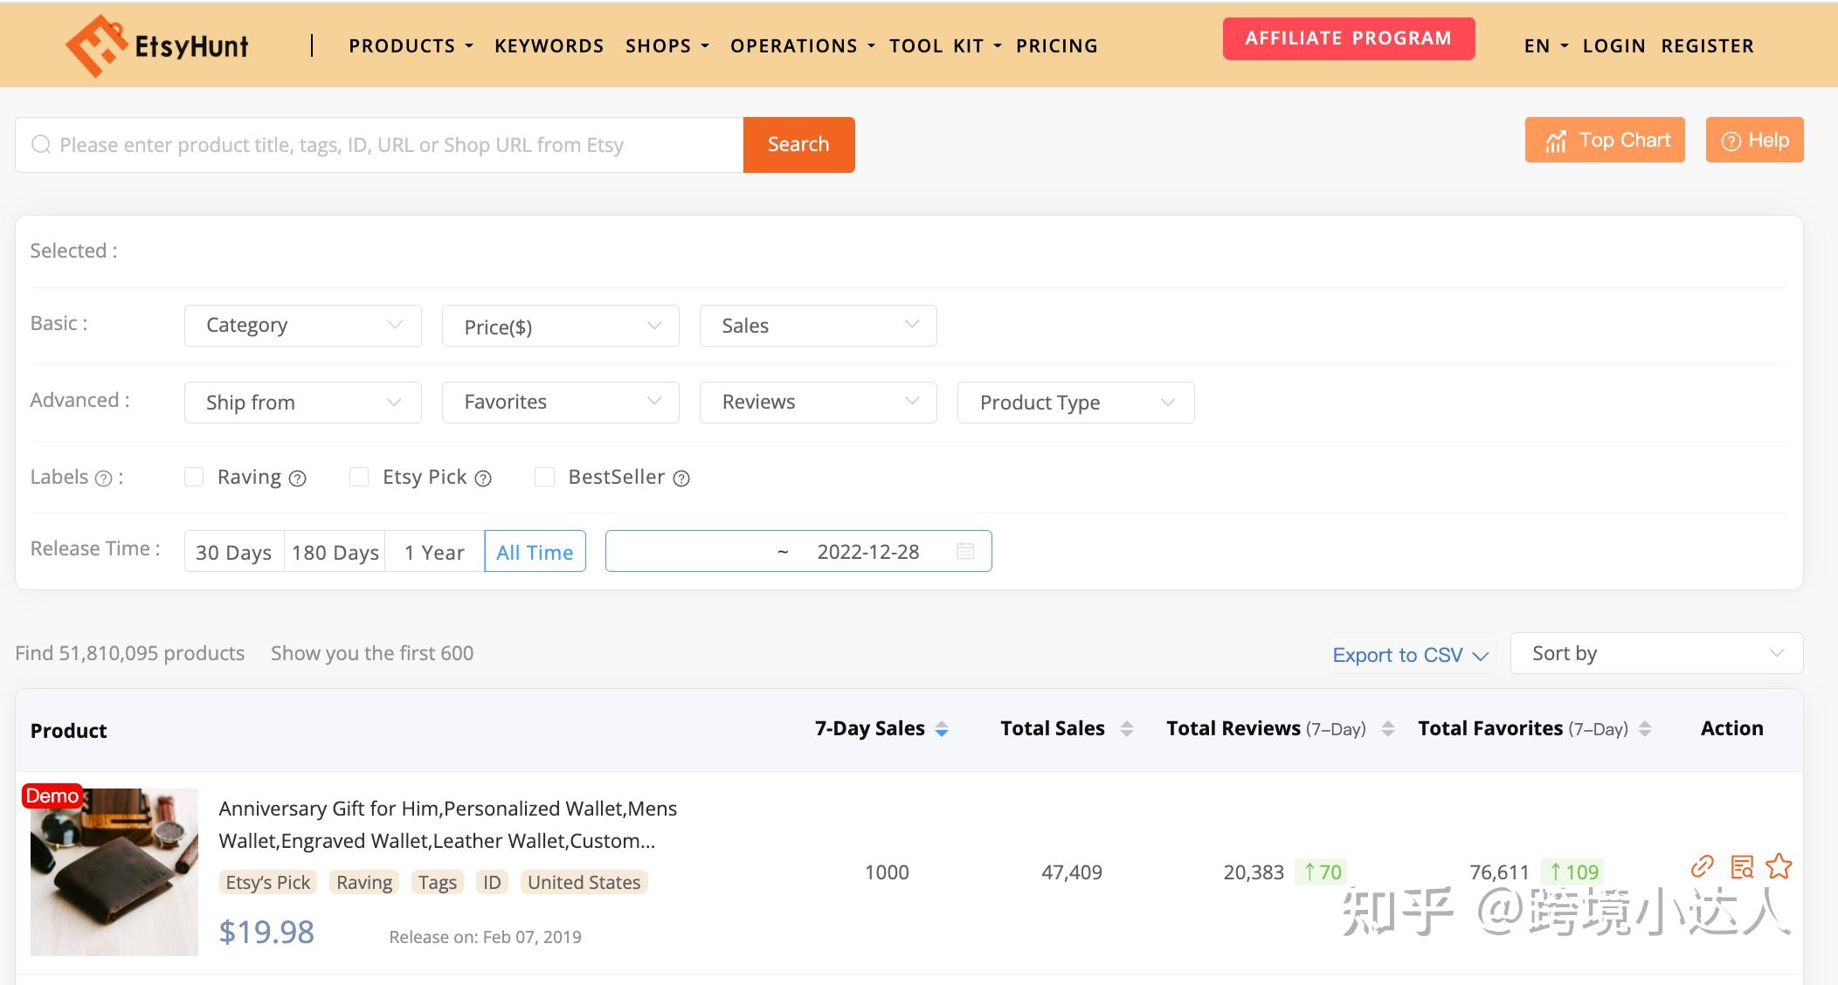Sort results by 7-Day Sales arrows
Image resolution: width=1838 pixels, height=985 pixels.
[942, 728]
